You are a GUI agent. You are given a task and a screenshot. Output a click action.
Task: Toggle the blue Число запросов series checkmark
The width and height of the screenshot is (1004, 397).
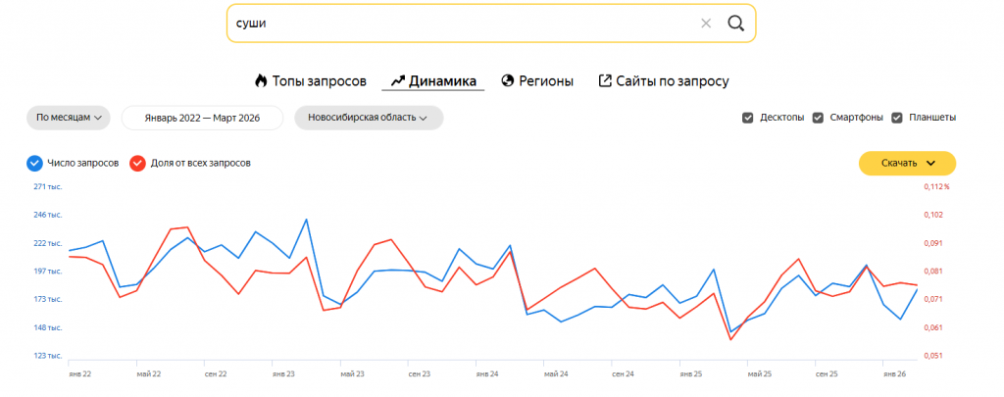(34, 164)
